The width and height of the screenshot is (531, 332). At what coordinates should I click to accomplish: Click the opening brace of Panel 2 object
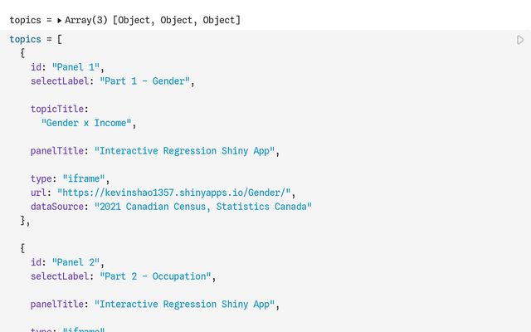pyautogui.click(x=23, y=248)
